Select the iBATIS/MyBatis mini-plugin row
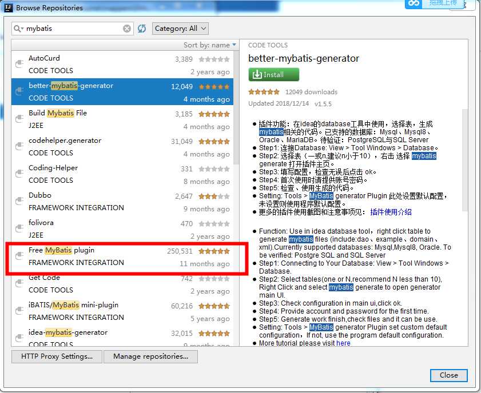 (122, 311)
